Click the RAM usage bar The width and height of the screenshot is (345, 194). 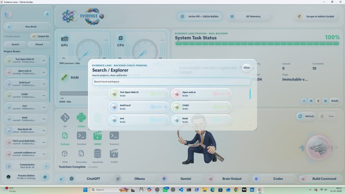[74, 93]
